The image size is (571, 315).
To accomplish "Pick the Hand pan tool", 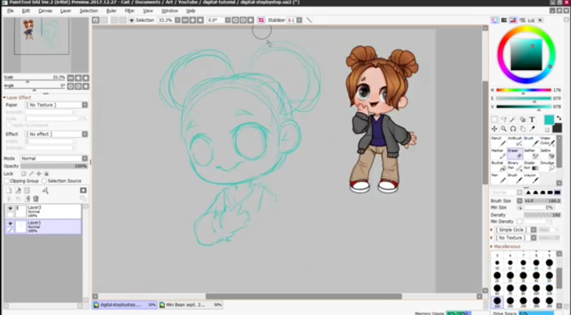I will 522,129.
